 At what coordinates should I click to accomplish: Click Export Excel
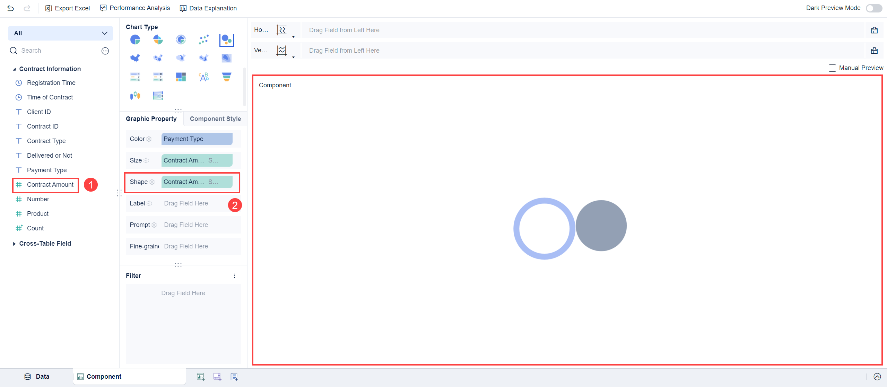pos(67,8)
